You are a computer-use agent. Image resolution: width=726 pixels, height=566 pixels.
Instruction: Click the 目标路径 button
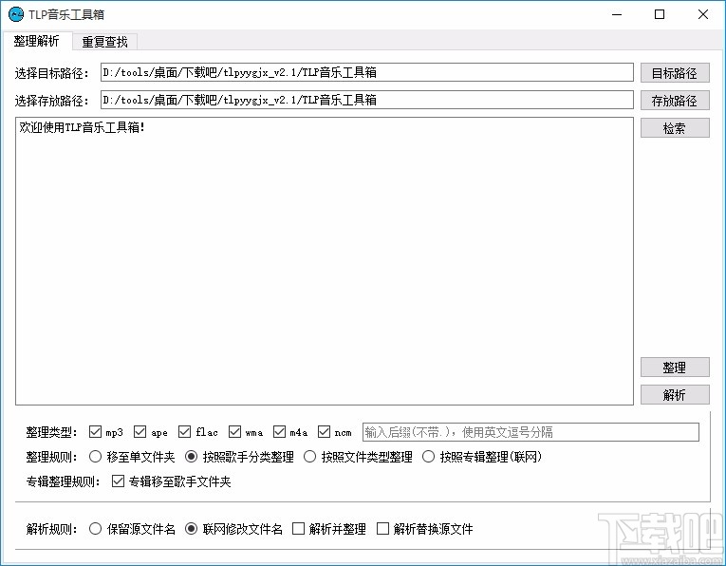pyautogui.click(x=675, y=73)
